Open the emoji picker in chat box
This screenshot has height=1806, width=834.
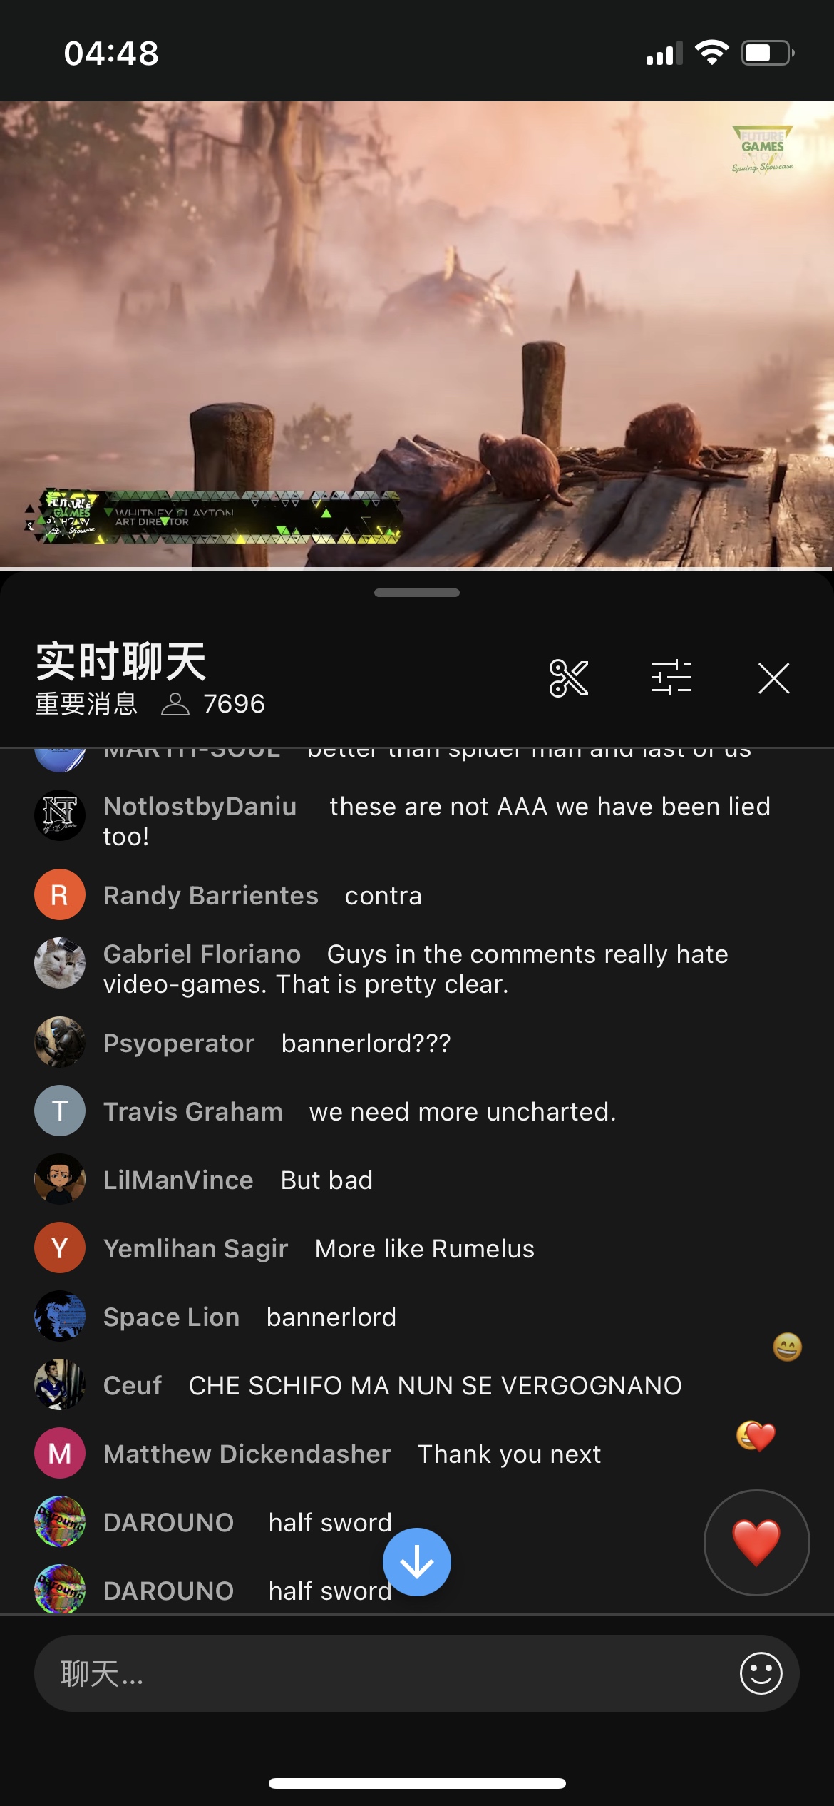tap(761, 1673)
